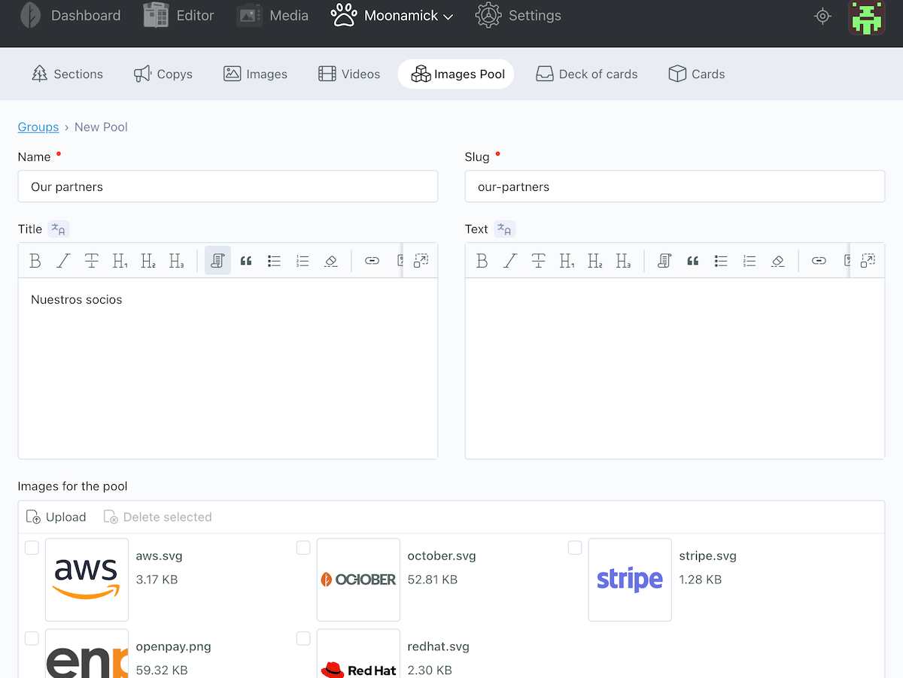The image size is (903, 678).
Task: Set Heading 3 in the Text editor
Action: (x=623, y=261)
